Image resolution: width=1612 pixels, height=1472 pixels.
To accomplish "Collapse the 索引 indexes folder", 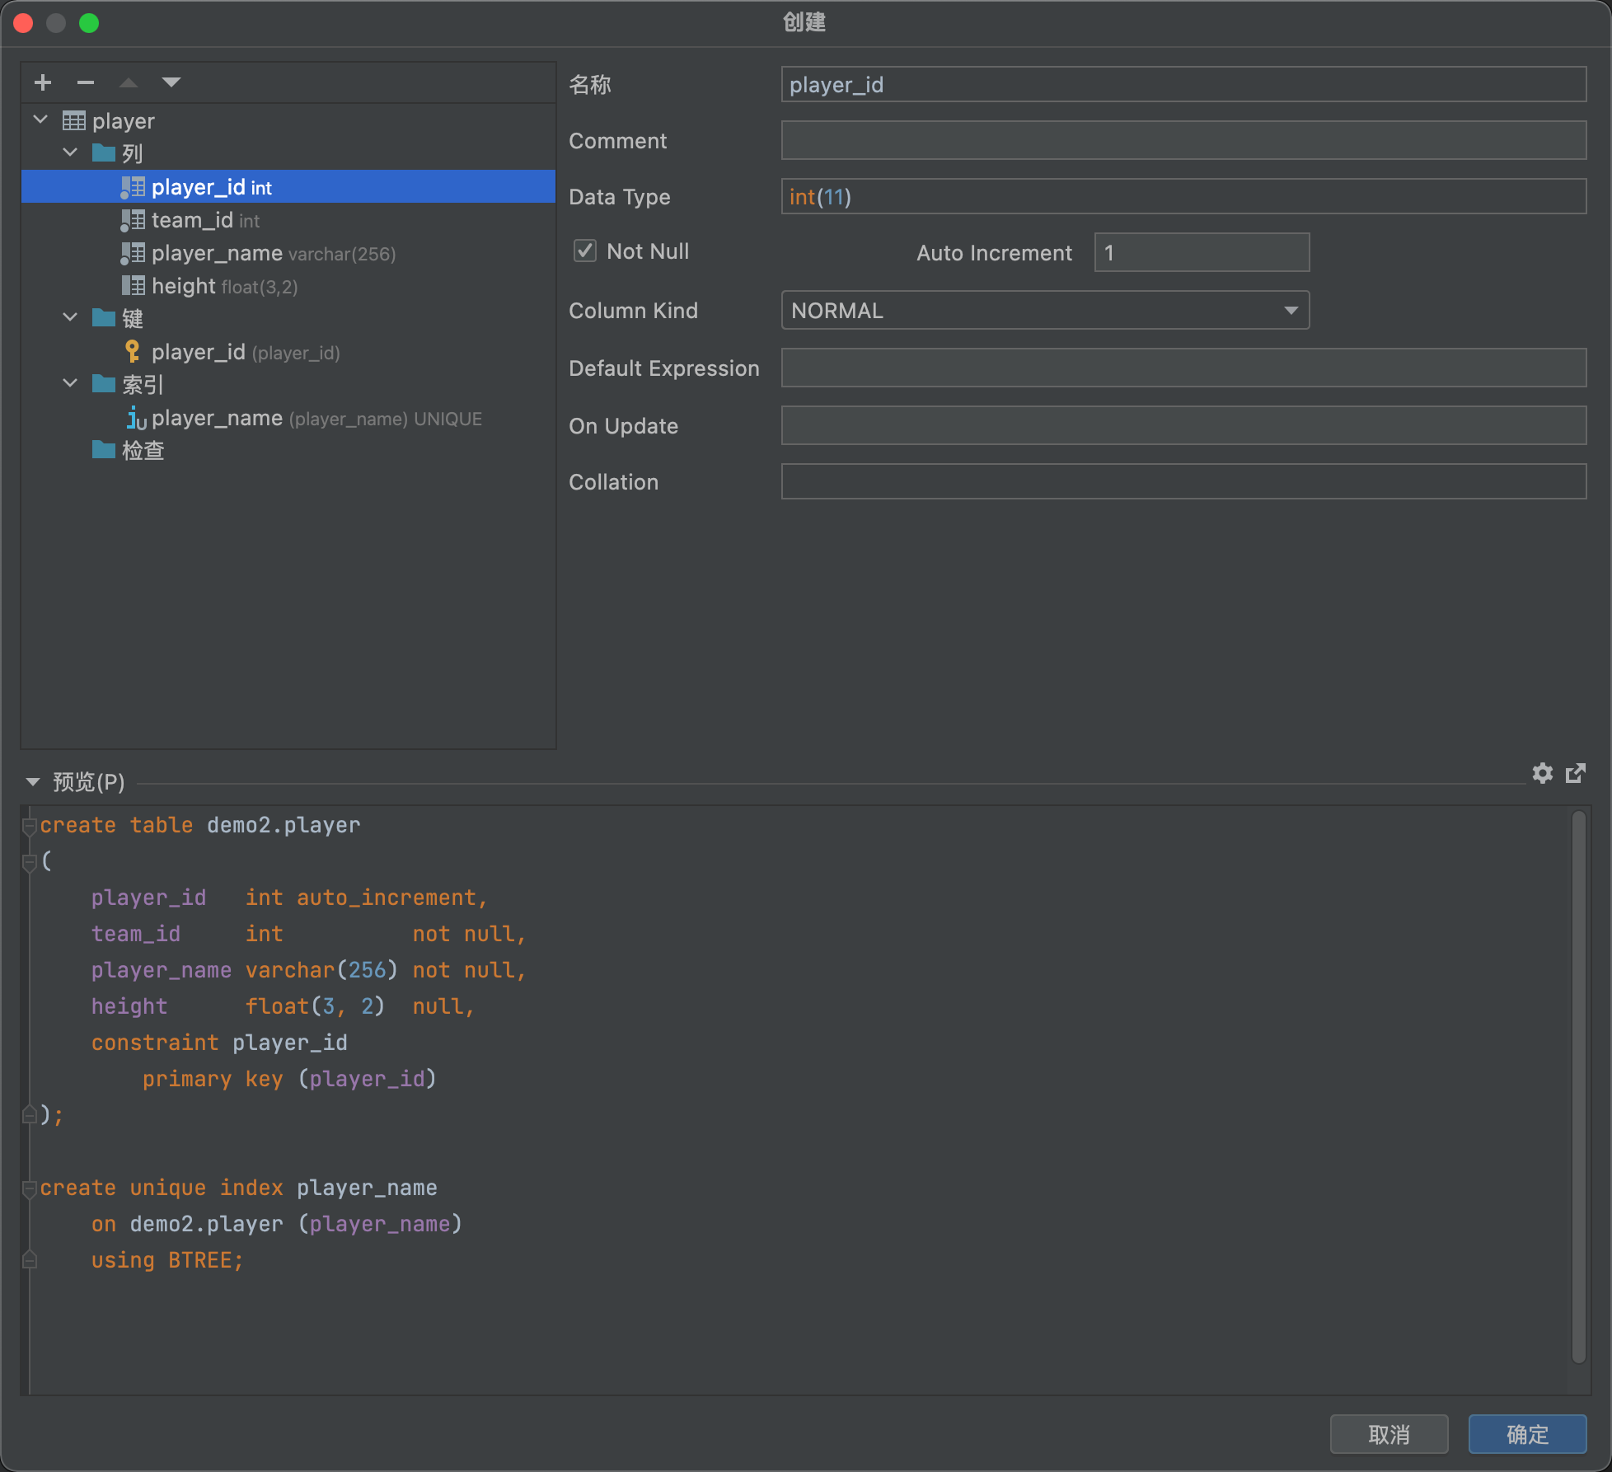I will [x=71, y=384].
